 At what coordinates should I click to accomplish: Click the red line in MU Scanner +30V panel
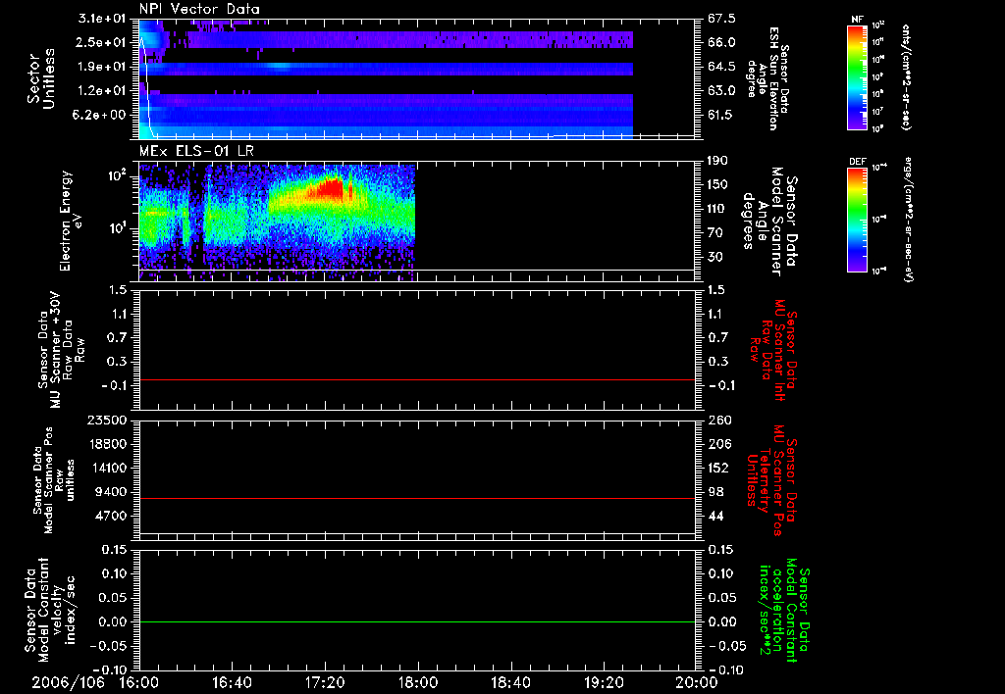[x=416, y=379]
